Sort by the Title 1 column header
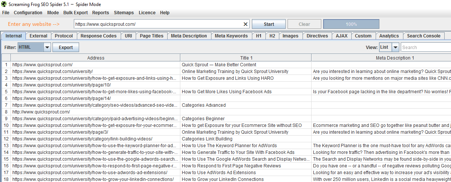The height and width of the screenshot is (182, 451). point(246,58)
